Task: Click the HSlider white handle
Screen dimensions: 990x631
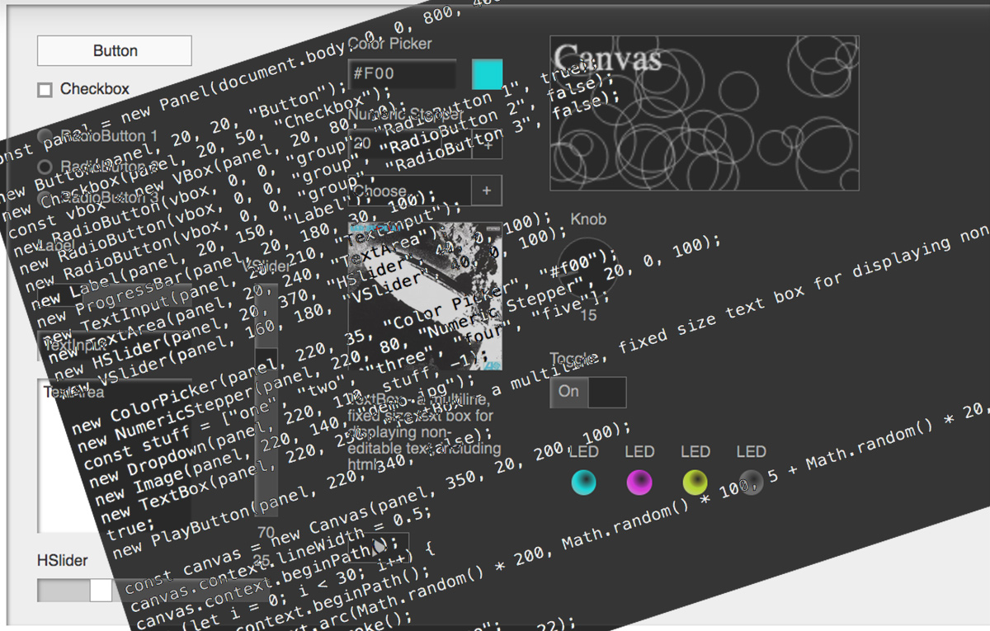Action: (101, 590)
